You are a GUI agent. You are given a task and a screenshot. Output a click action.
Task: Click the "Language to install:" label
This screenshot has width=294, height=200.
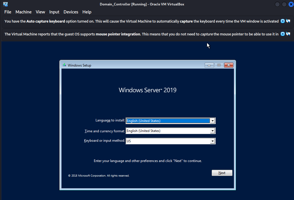110,120
